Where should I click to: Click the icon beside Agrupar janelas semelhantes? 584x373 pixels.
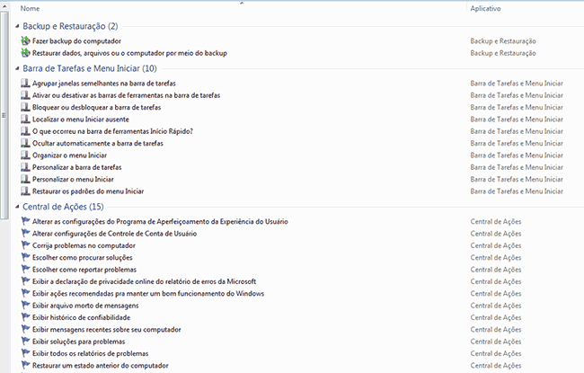(25, 83)
